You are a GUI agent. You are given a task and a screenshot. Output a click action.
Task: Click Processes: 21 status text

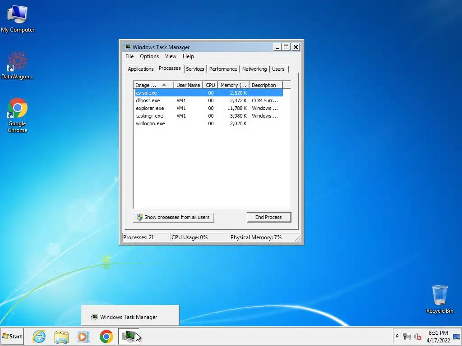(x=139, y=237)
